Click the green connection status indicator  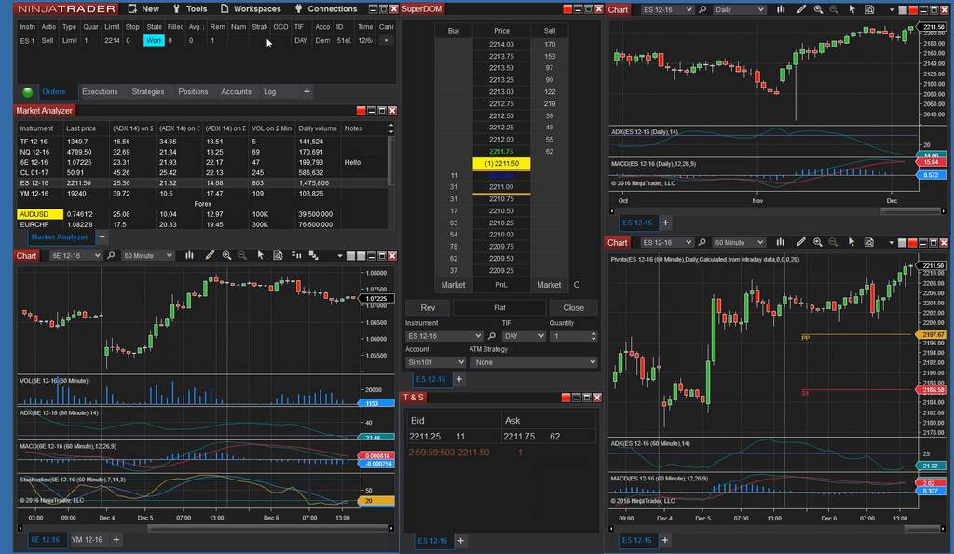pyautogui.click(x=27, y=92)
